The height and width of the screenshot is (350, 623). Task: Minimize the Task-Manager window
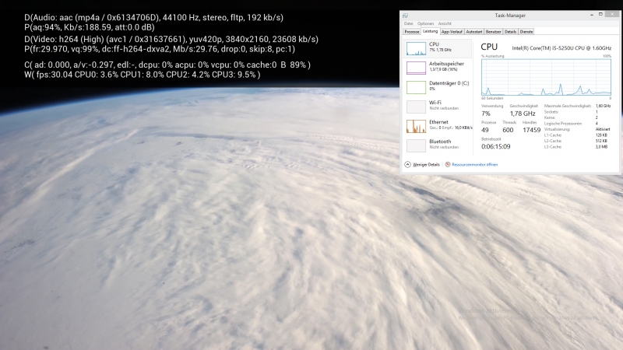point(592,15)
